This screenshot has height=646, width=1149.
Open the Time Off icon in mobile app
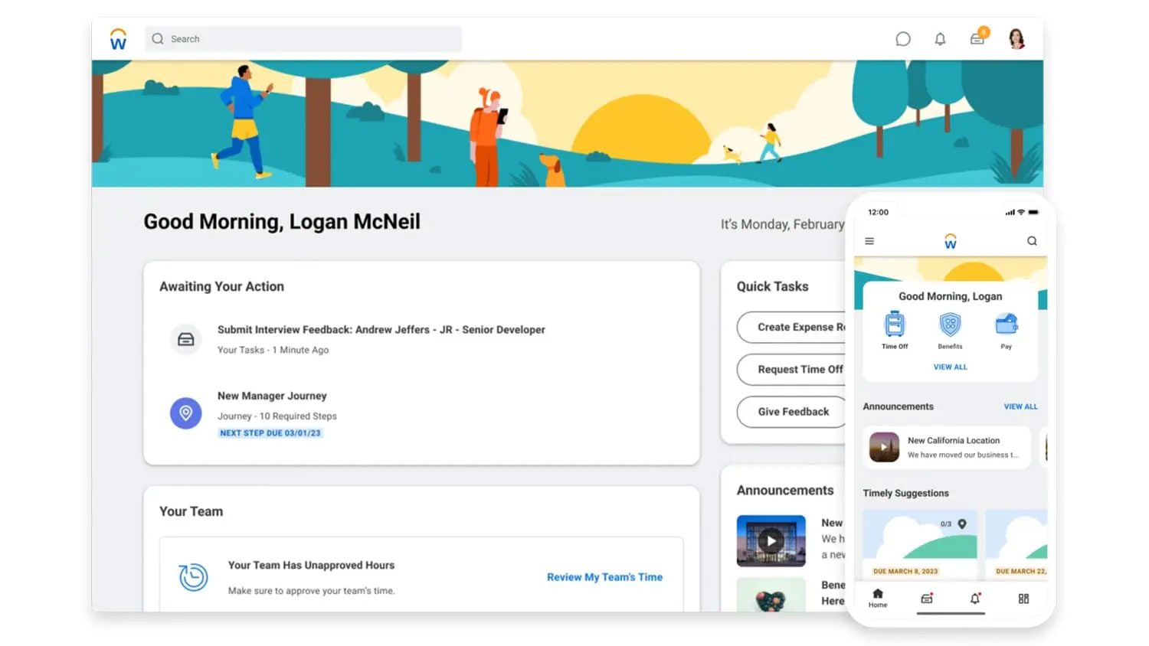(x=895, y=325)
